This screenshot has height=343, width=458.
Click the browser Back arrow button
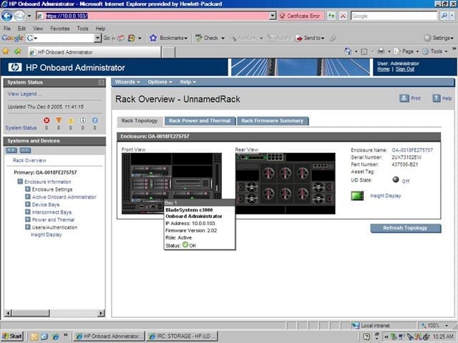pyautogui.click(x=6, y=16)
